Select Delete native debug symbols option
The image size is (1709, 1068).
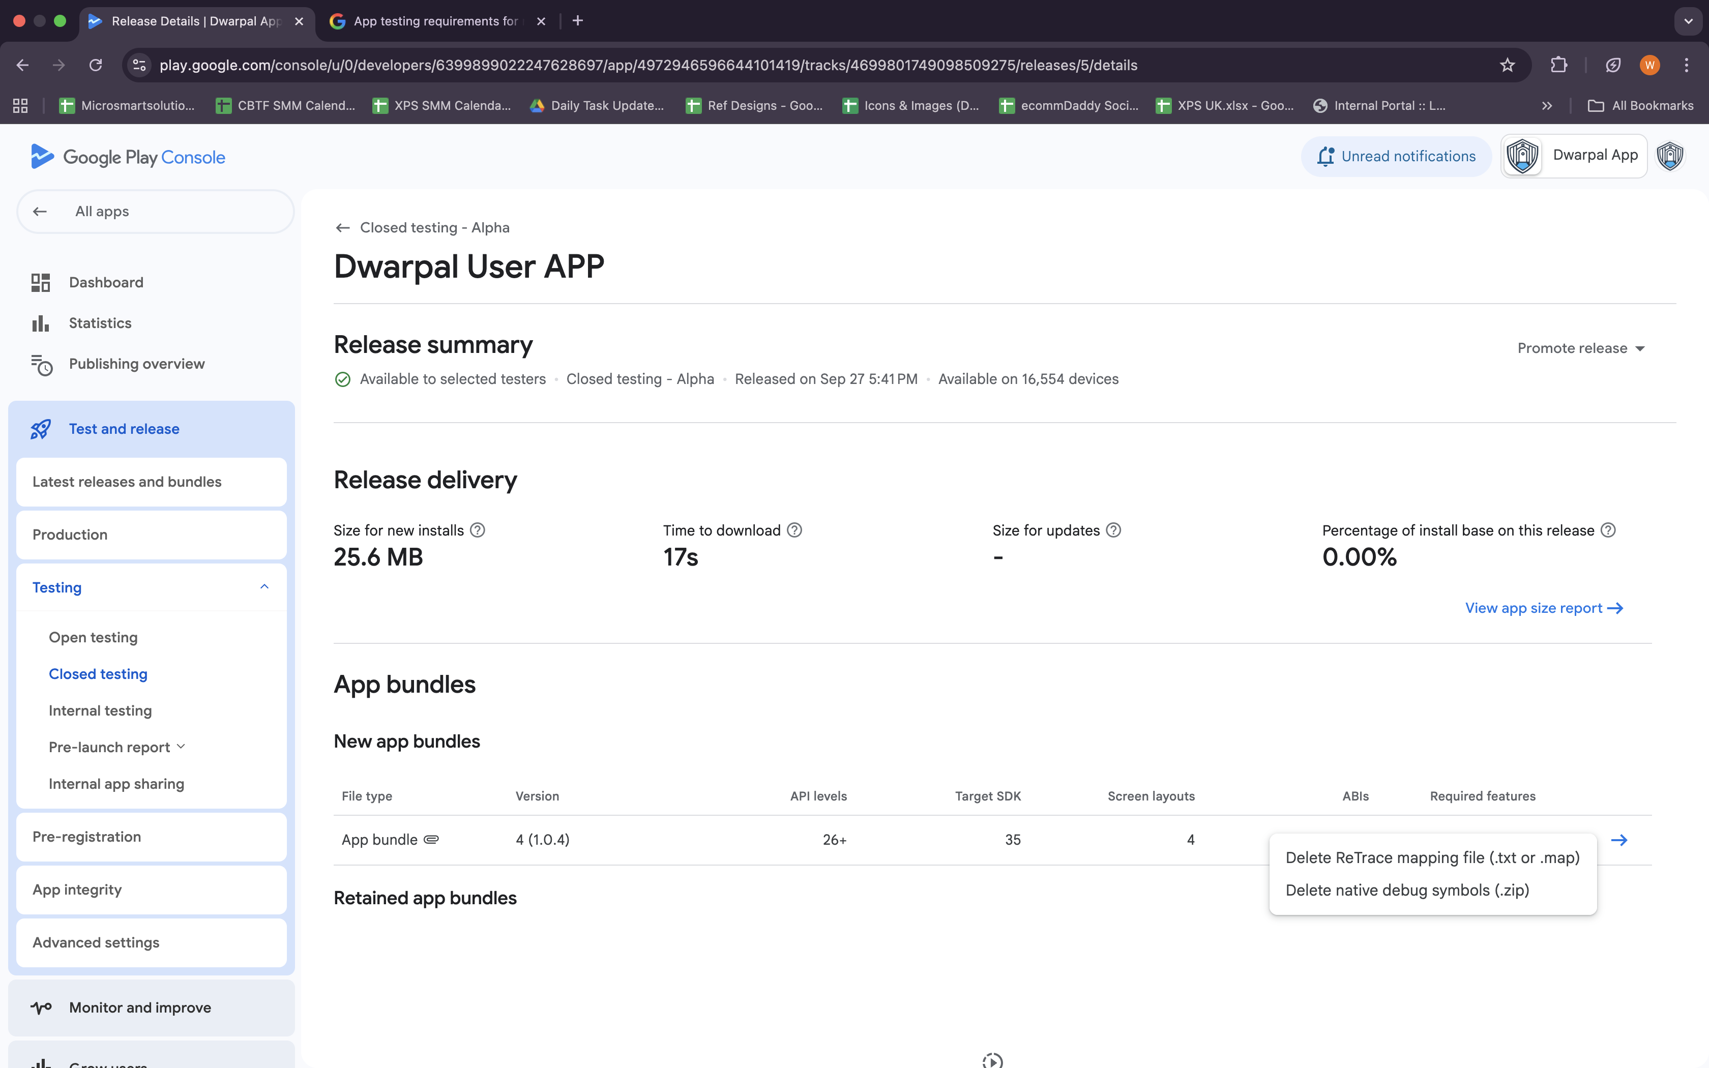pos(1407,890)
